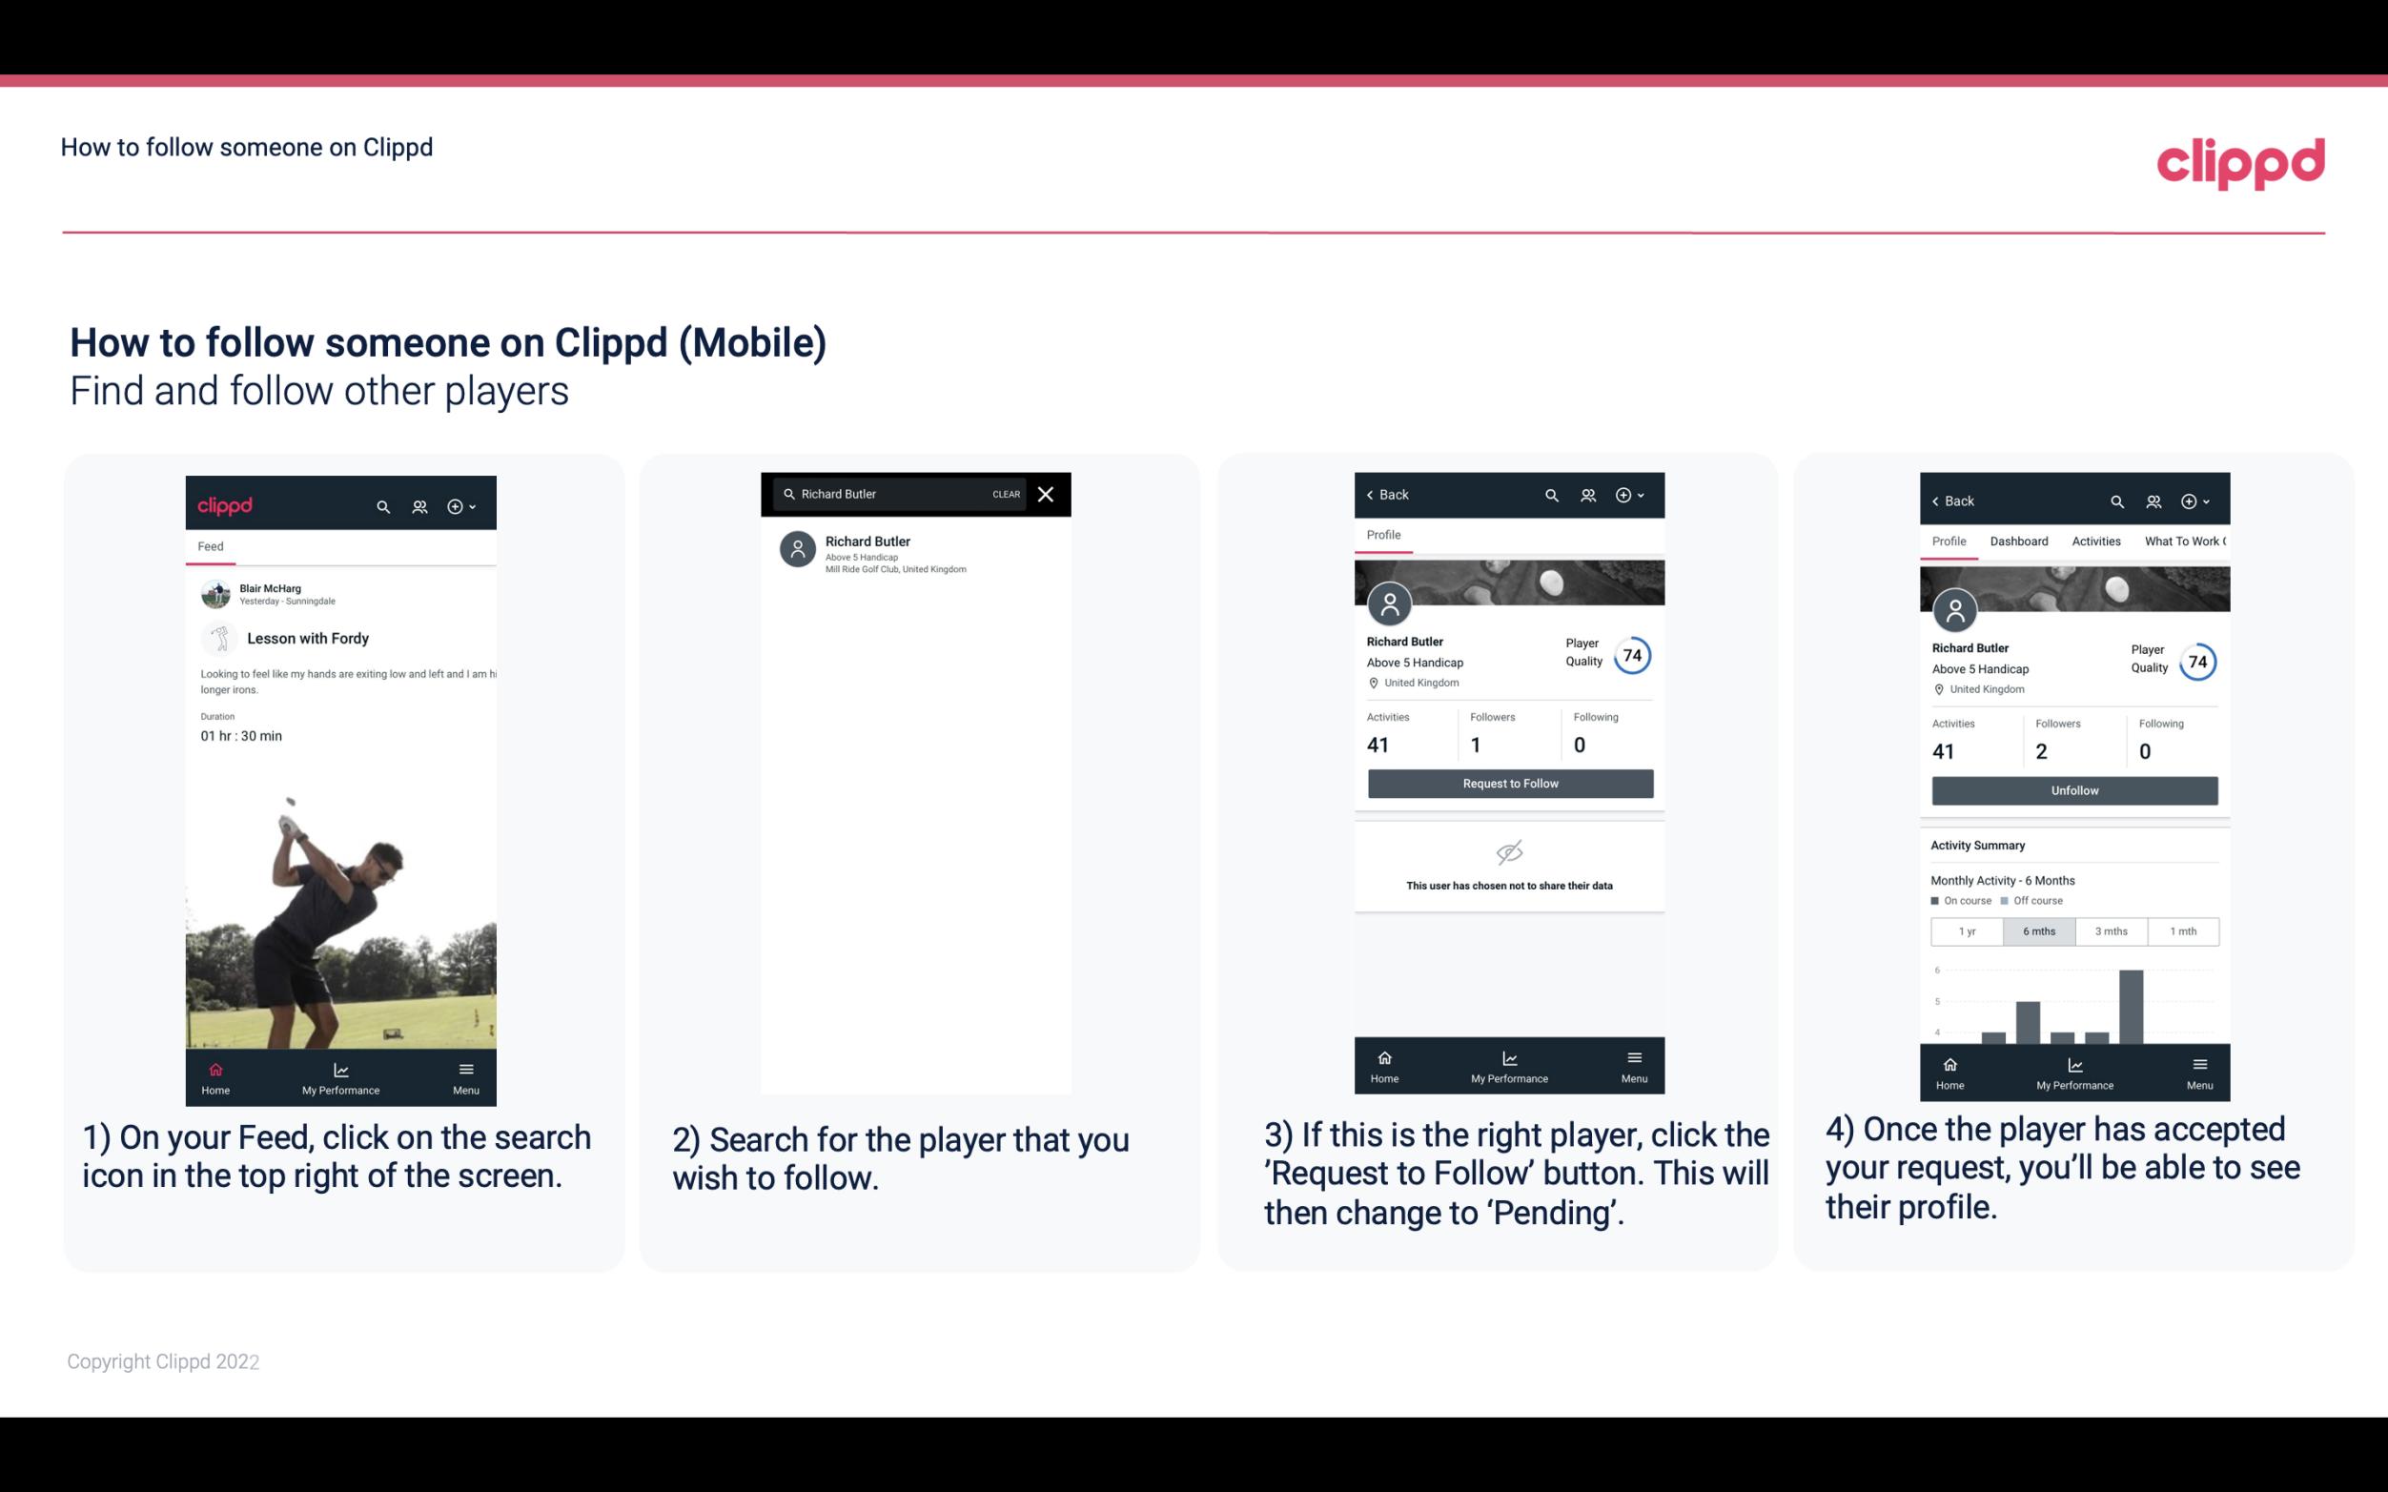Click the Back arrow on Richard Butler profile
This screenshot has height=1492, width=2388.
(1375, 495)
